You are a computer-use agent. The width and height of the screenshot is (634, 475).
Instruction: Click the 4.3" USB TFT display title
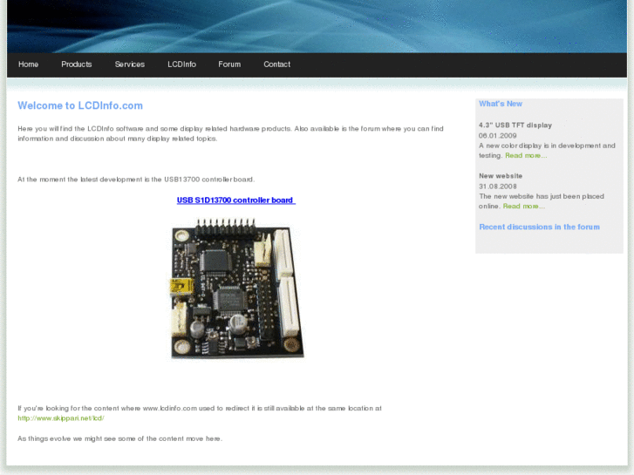515,126
